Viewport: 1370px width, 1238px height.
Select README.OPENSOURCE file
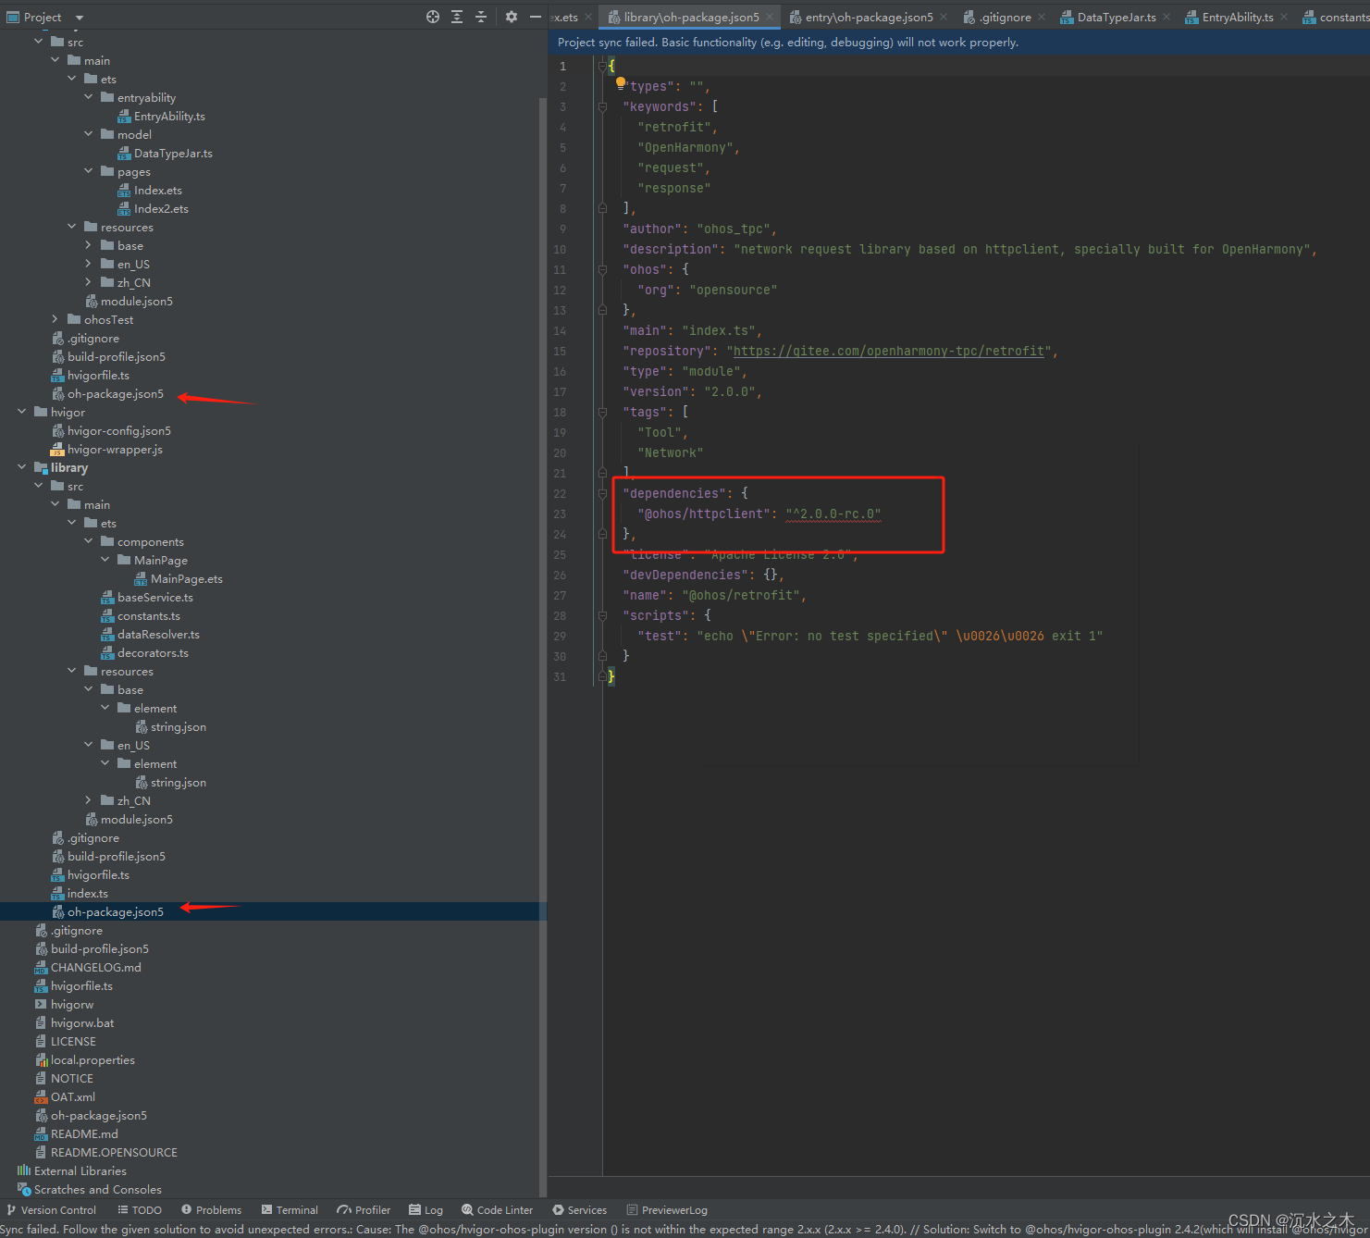click(x=114, y=1152)
